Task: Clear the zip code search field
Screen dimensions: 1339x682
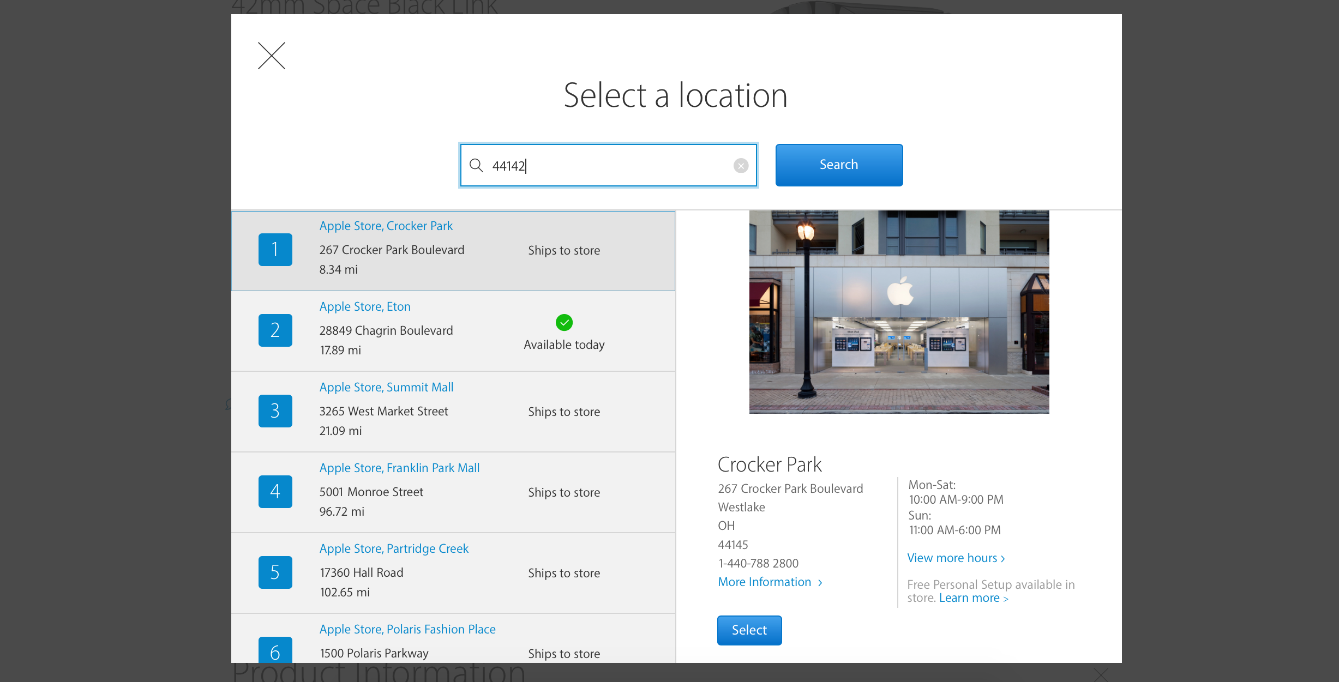Action: pos(741,165)
